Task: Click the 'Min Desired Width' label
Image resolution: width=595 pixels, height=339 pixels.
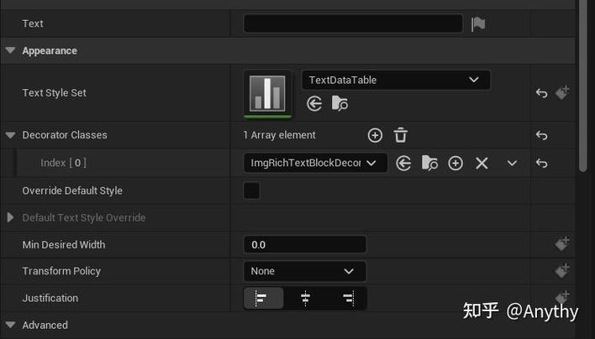Action: (64, 245)
